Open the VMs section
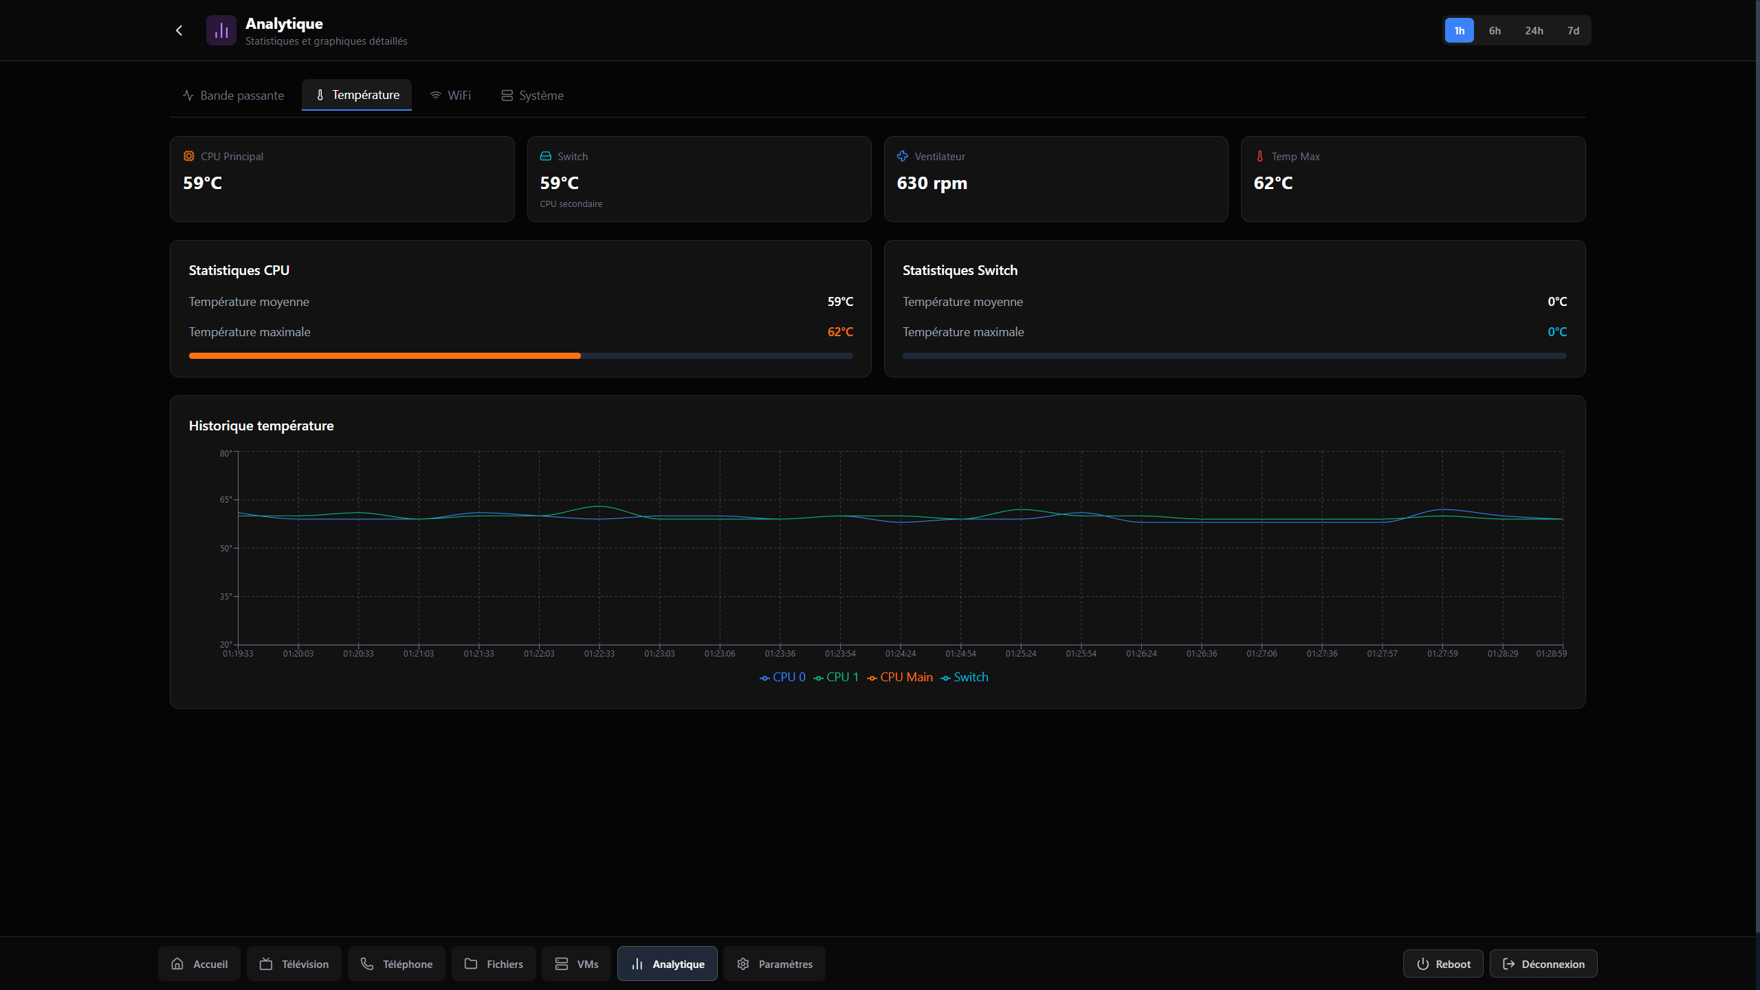Screen dimensions: 1760x990 tap(576, 964)
